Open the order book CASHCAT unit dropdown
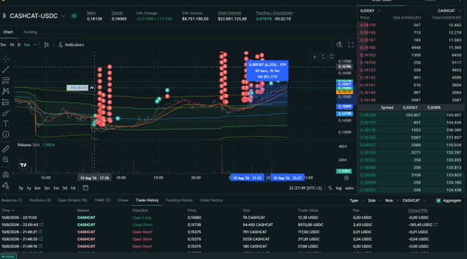 coord(449,11)
